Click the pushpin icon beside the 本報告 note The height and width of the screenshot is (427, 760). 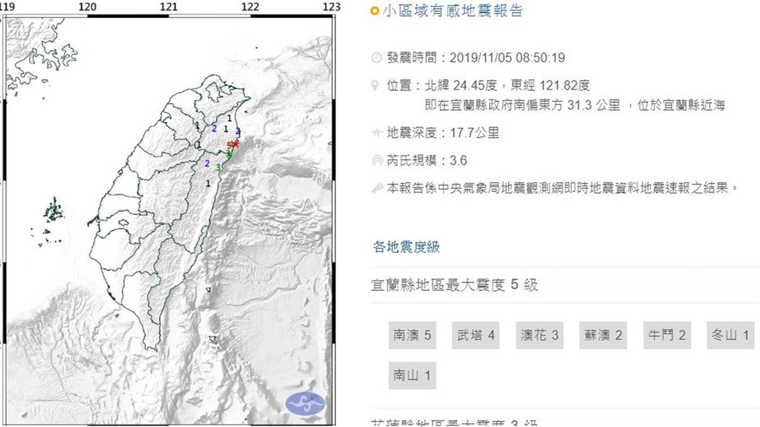tap(376, 188)
